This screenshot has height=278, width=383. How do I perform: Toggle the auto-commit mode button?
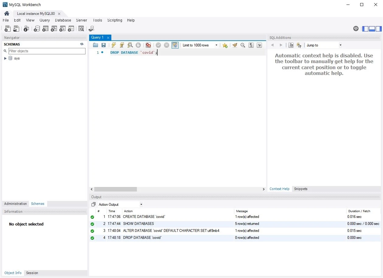tap(175, 45)
